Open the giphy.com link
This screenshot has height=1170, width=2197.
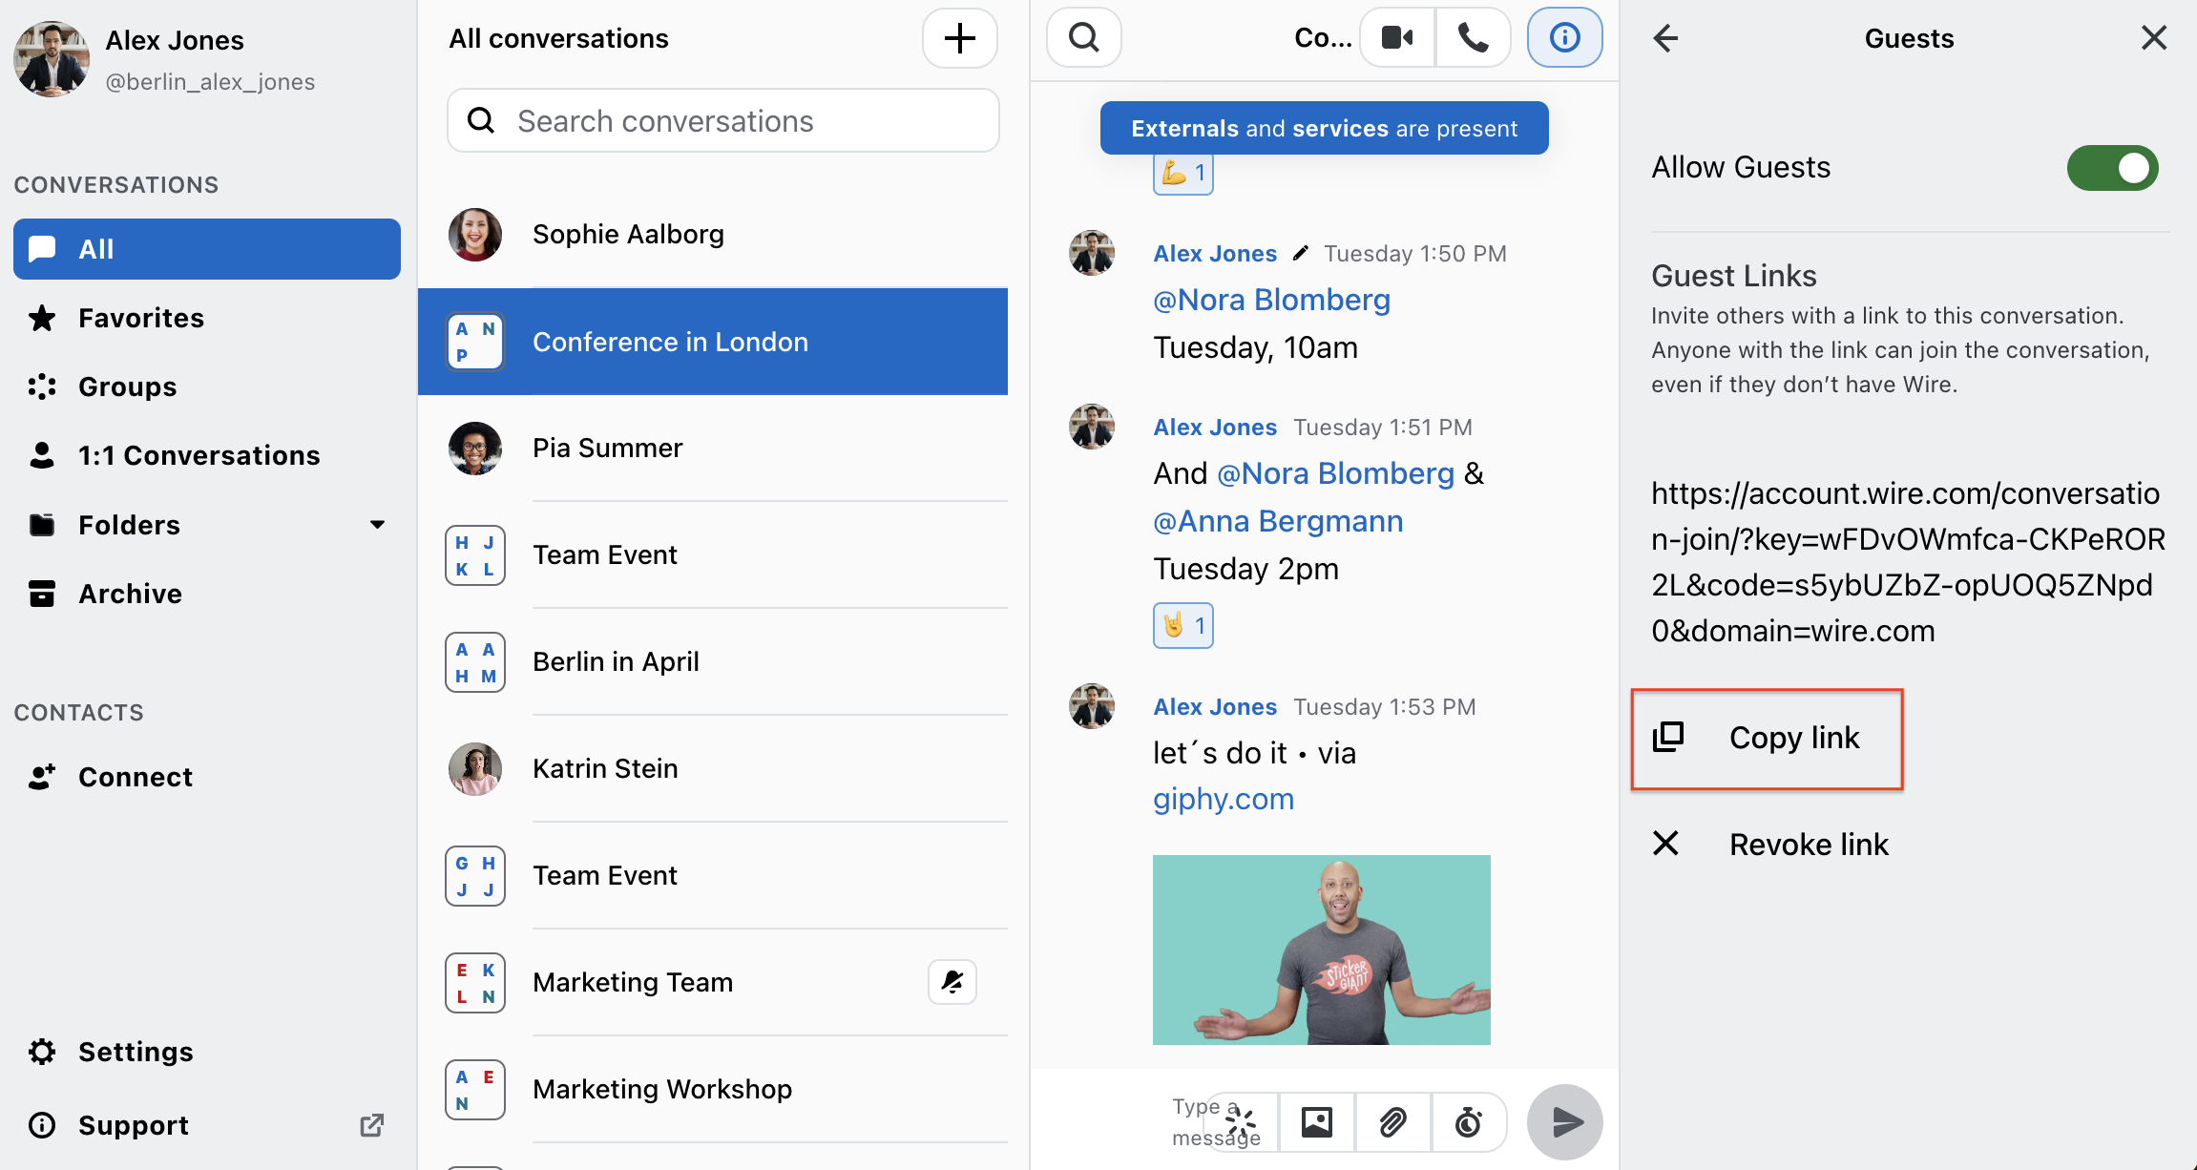1224,800
